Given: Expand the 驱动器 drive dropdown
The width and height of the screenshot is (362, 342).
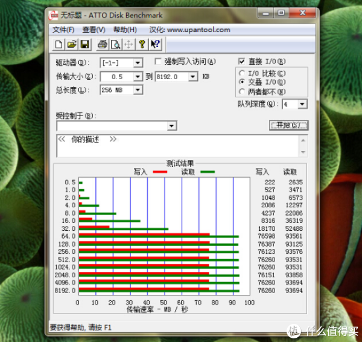Looking at the screenshot, I should pos(138,63).
